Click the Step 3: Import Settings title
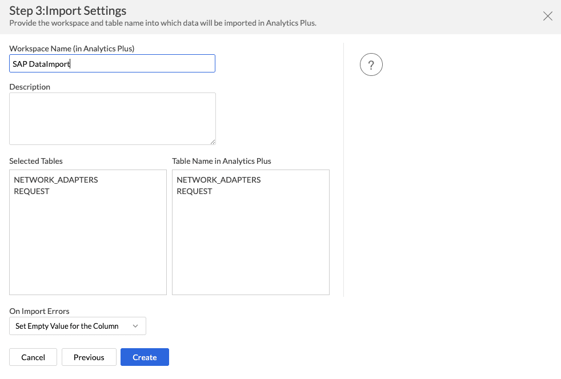This screenshot has width=561, height=379. [68, 10]
